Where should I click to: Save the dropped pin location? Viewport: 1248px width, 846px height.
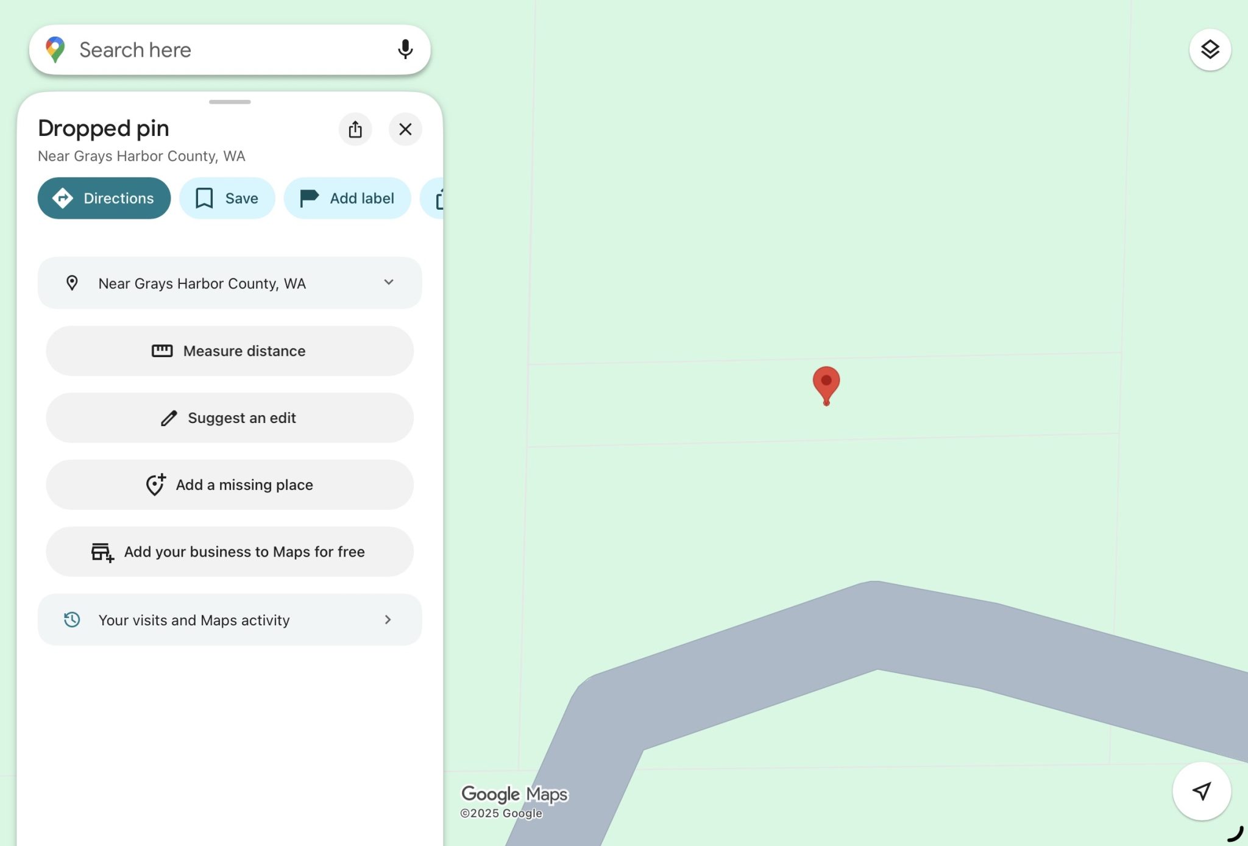(x=227, y=199)
